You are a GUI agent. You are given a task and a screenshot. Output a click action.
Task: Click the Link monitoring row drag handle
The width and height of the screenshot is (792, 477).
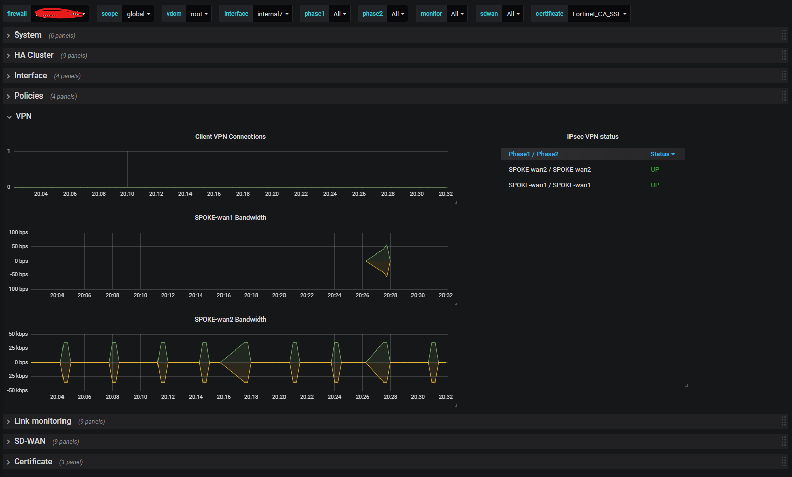[x=783, y=421]
